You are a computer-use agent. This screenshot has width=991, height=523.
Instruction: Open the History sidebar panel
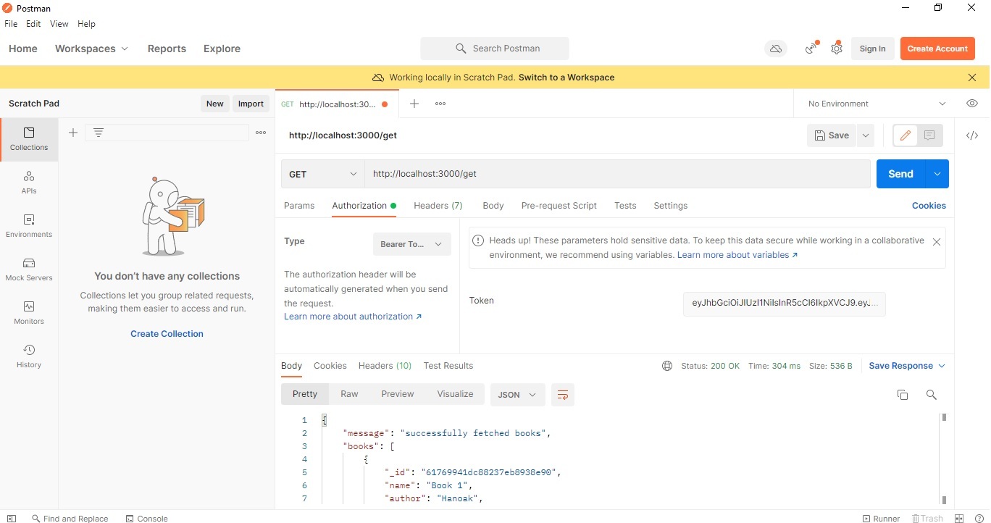coord(29,356)
